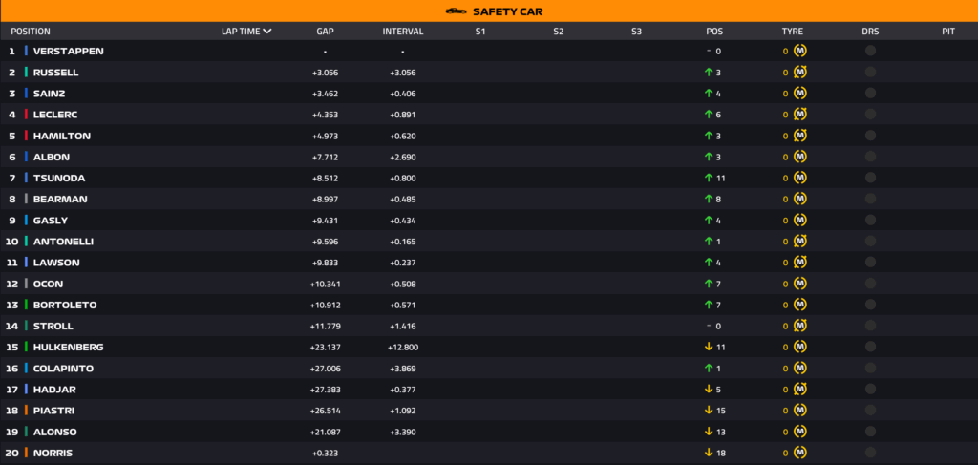Click Verstappen's blue team color bar

pyautogui.click(x=26, y=52)
